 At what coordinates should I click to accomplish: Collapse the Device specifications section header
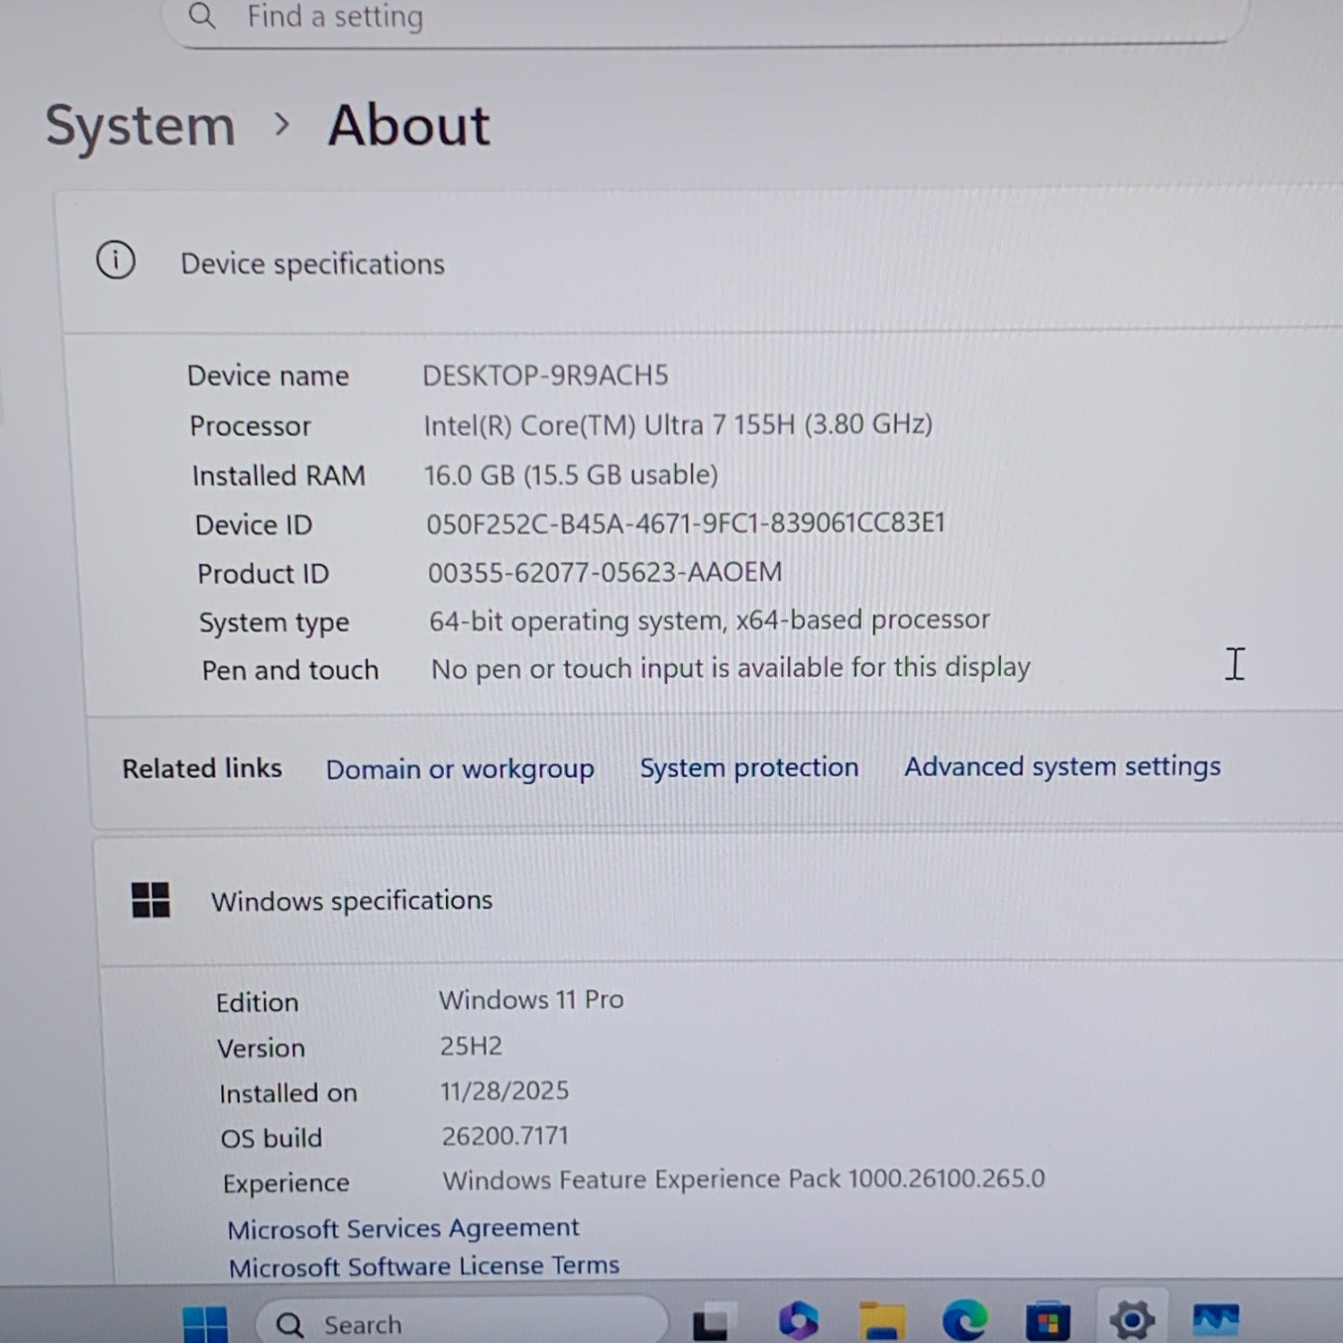[698, 263]
